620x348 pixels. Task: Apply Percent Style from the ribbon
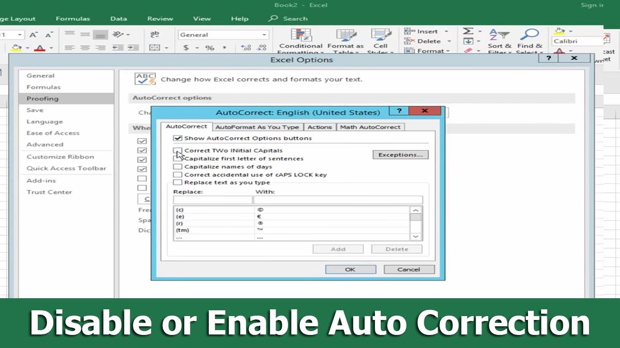[210, 48]
